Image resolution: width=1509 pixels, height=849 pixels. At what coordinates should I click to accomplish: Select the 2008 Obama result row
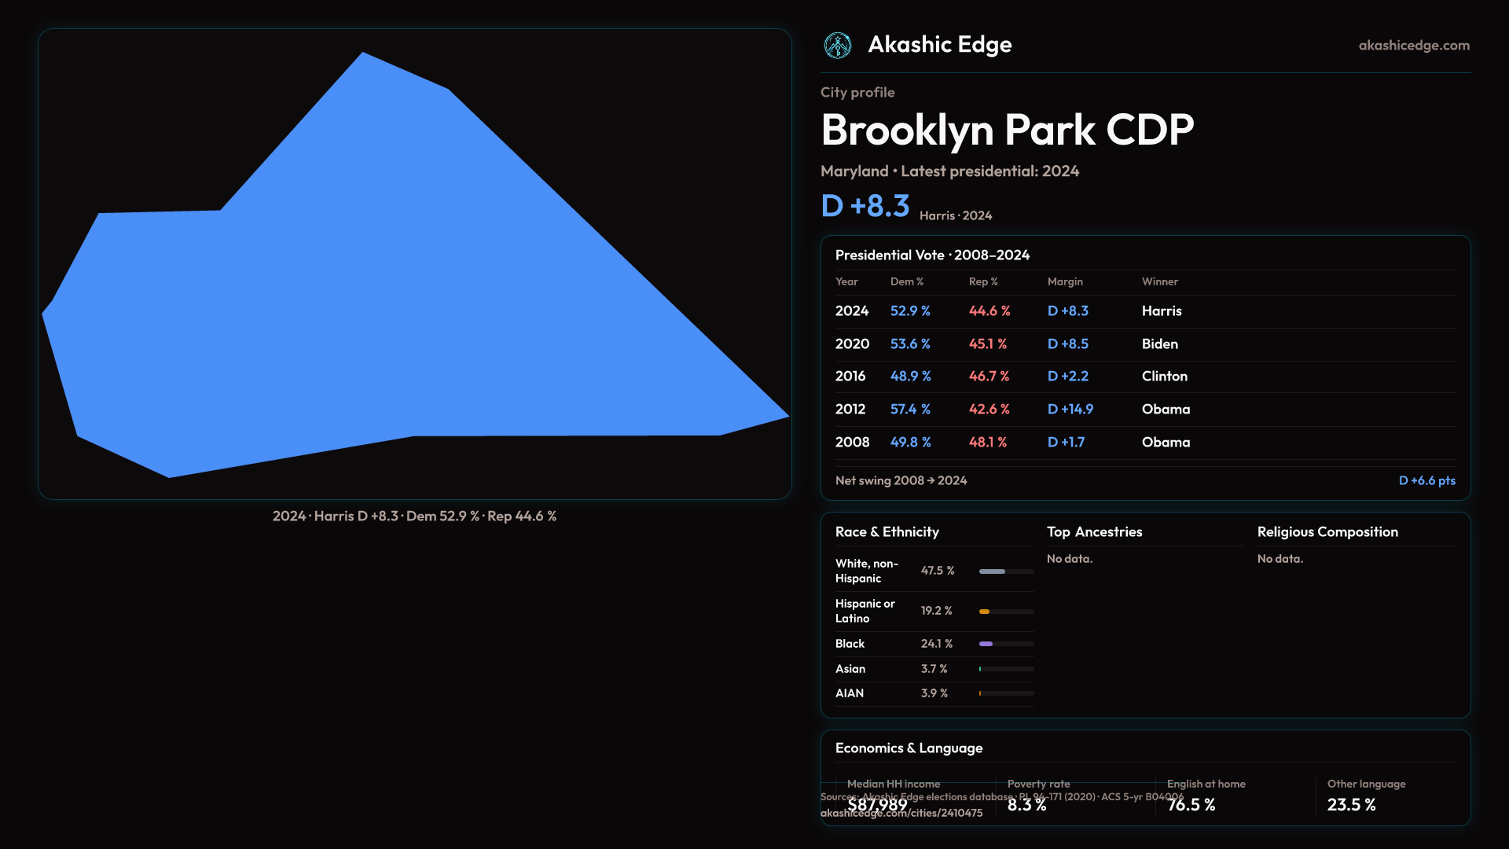tap(1144, 443)
